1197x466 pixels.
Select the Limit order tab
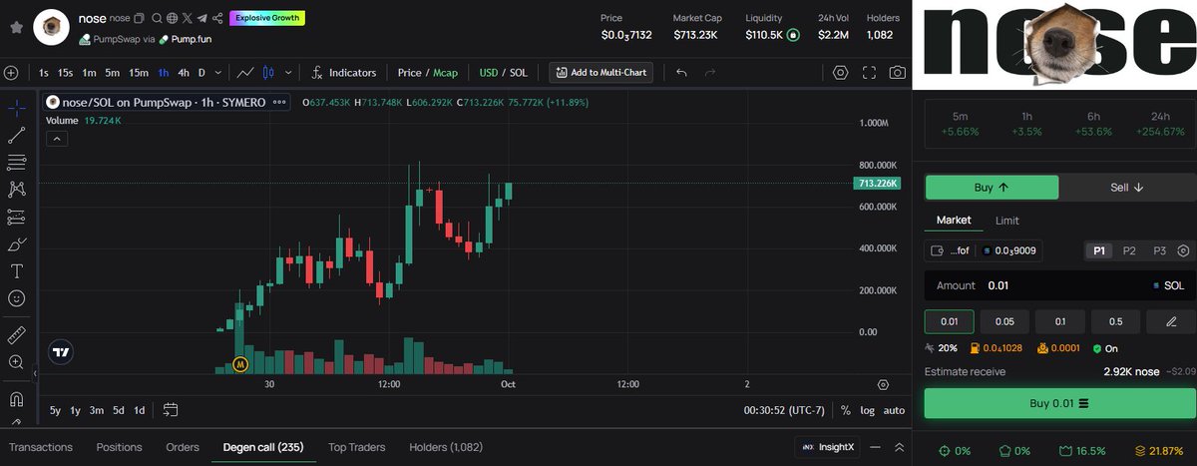coord(1007,221)
